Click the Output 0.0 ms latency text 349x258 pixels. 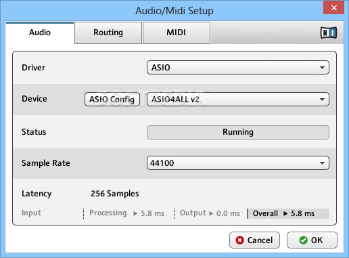tap(210, 213)
